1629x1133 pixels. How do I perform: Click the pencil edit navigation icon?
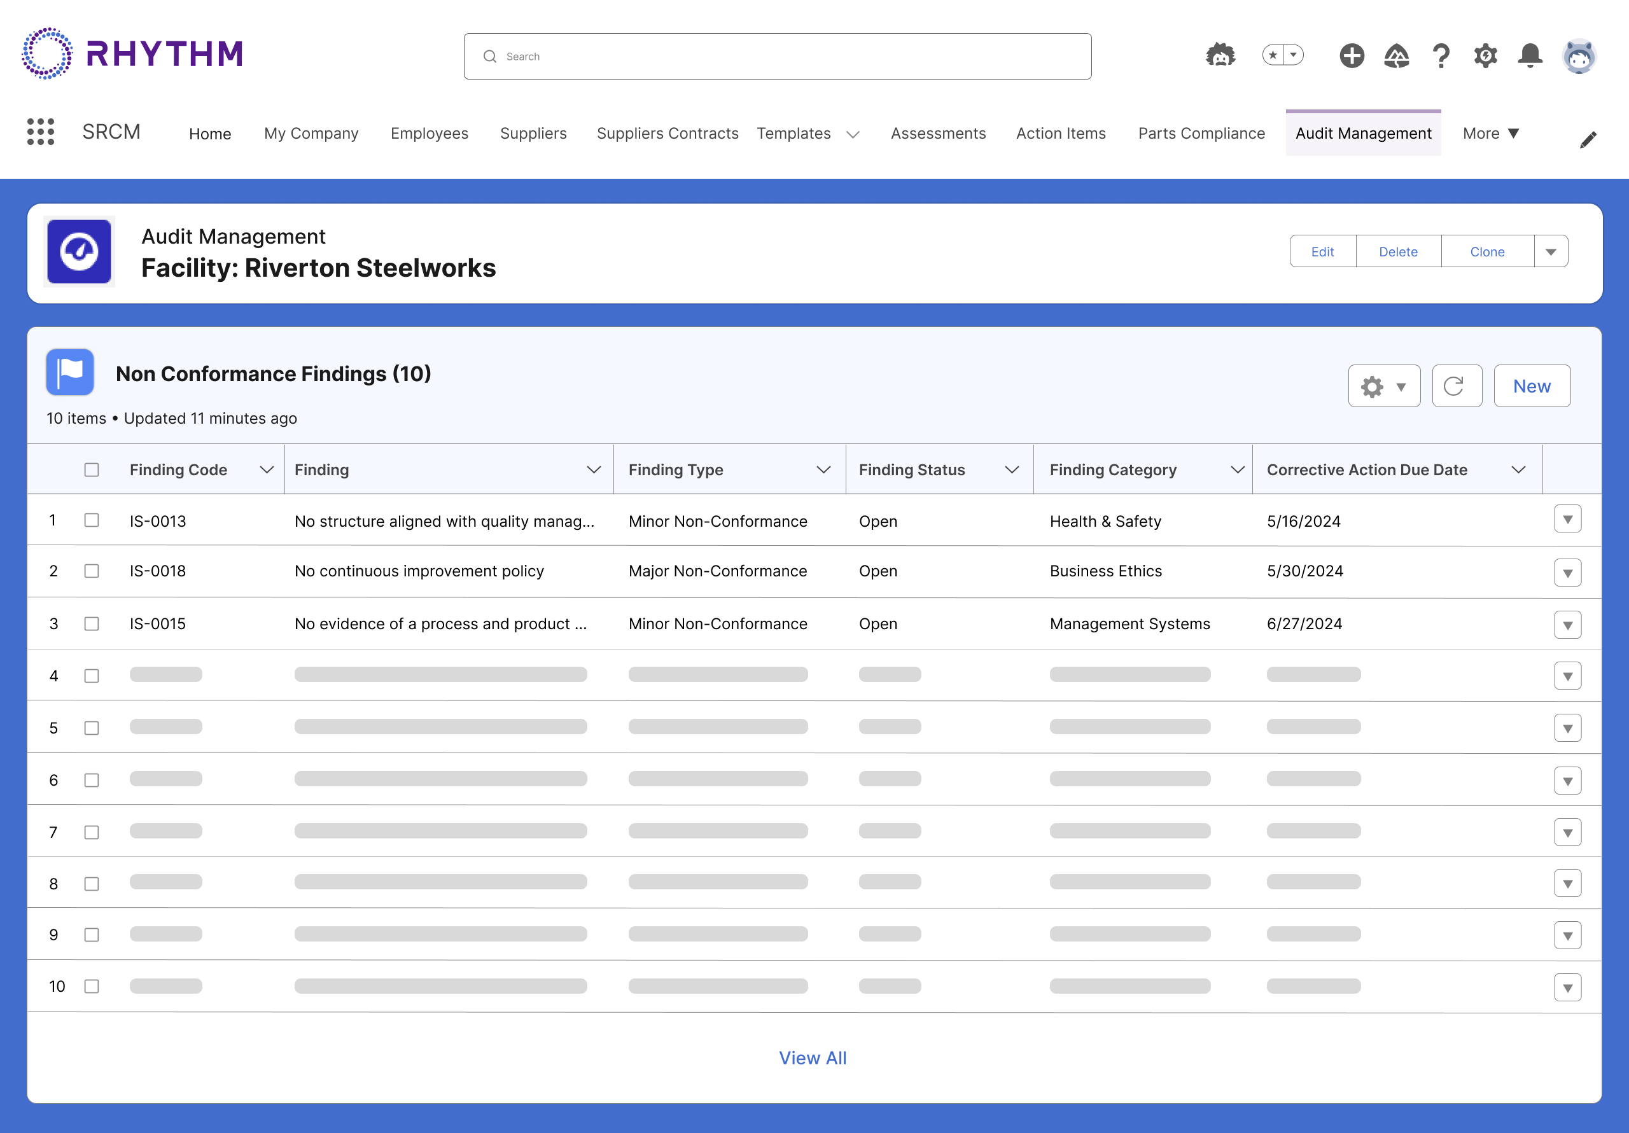(x=1588, y=140)
